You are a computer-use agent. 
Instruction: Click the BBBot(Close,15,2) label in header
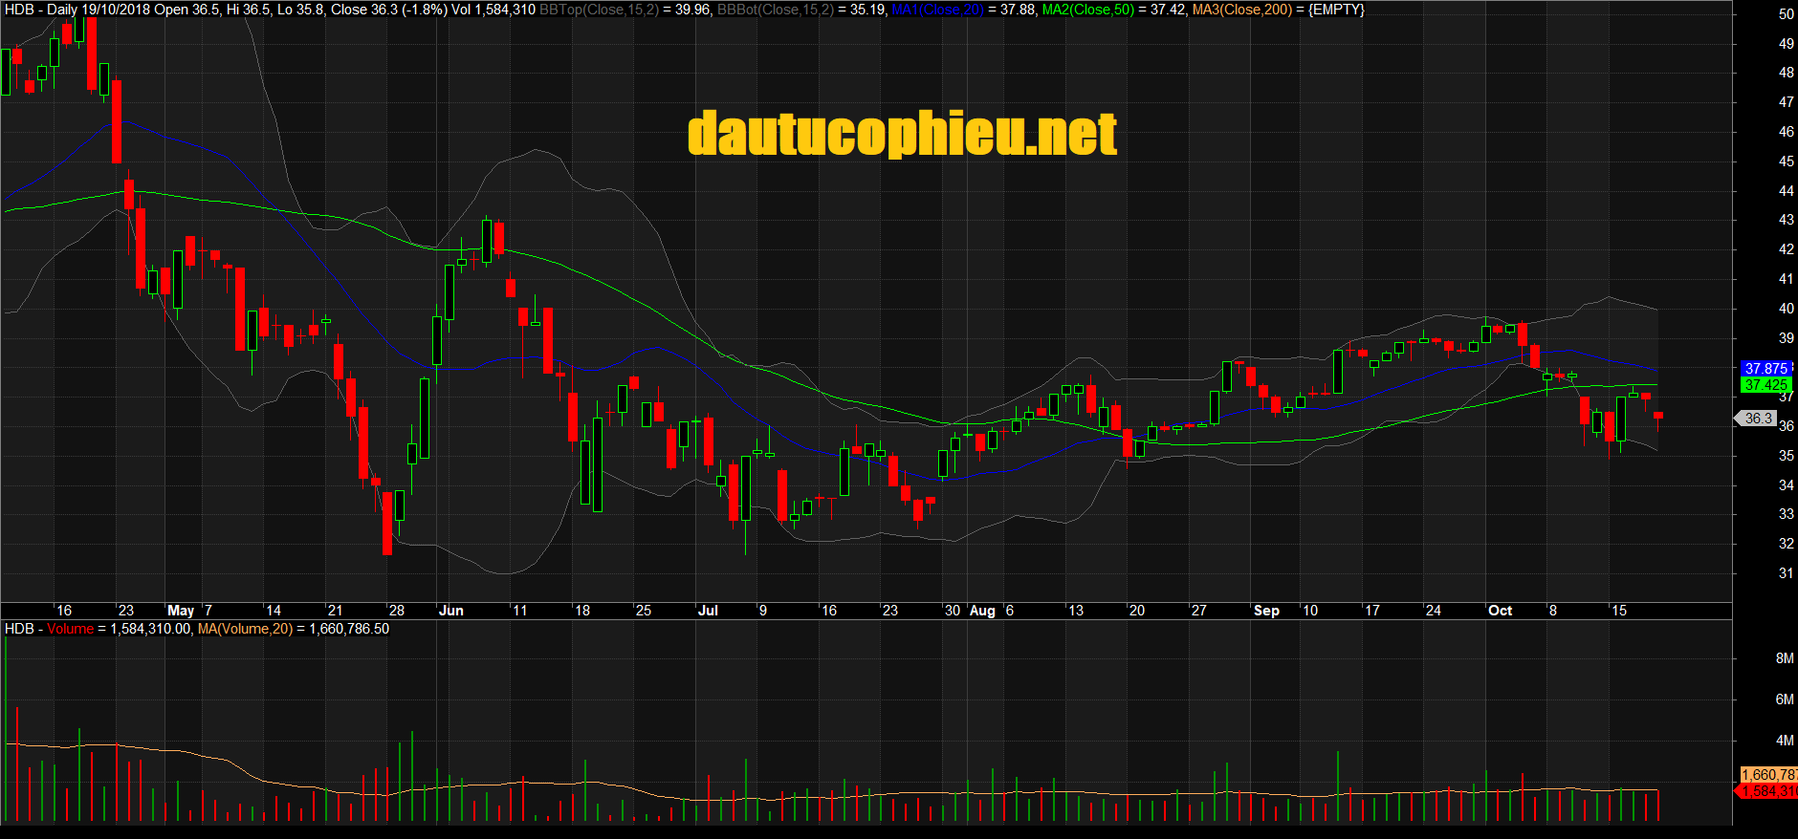pyautogui.click(x=775, y=10)
